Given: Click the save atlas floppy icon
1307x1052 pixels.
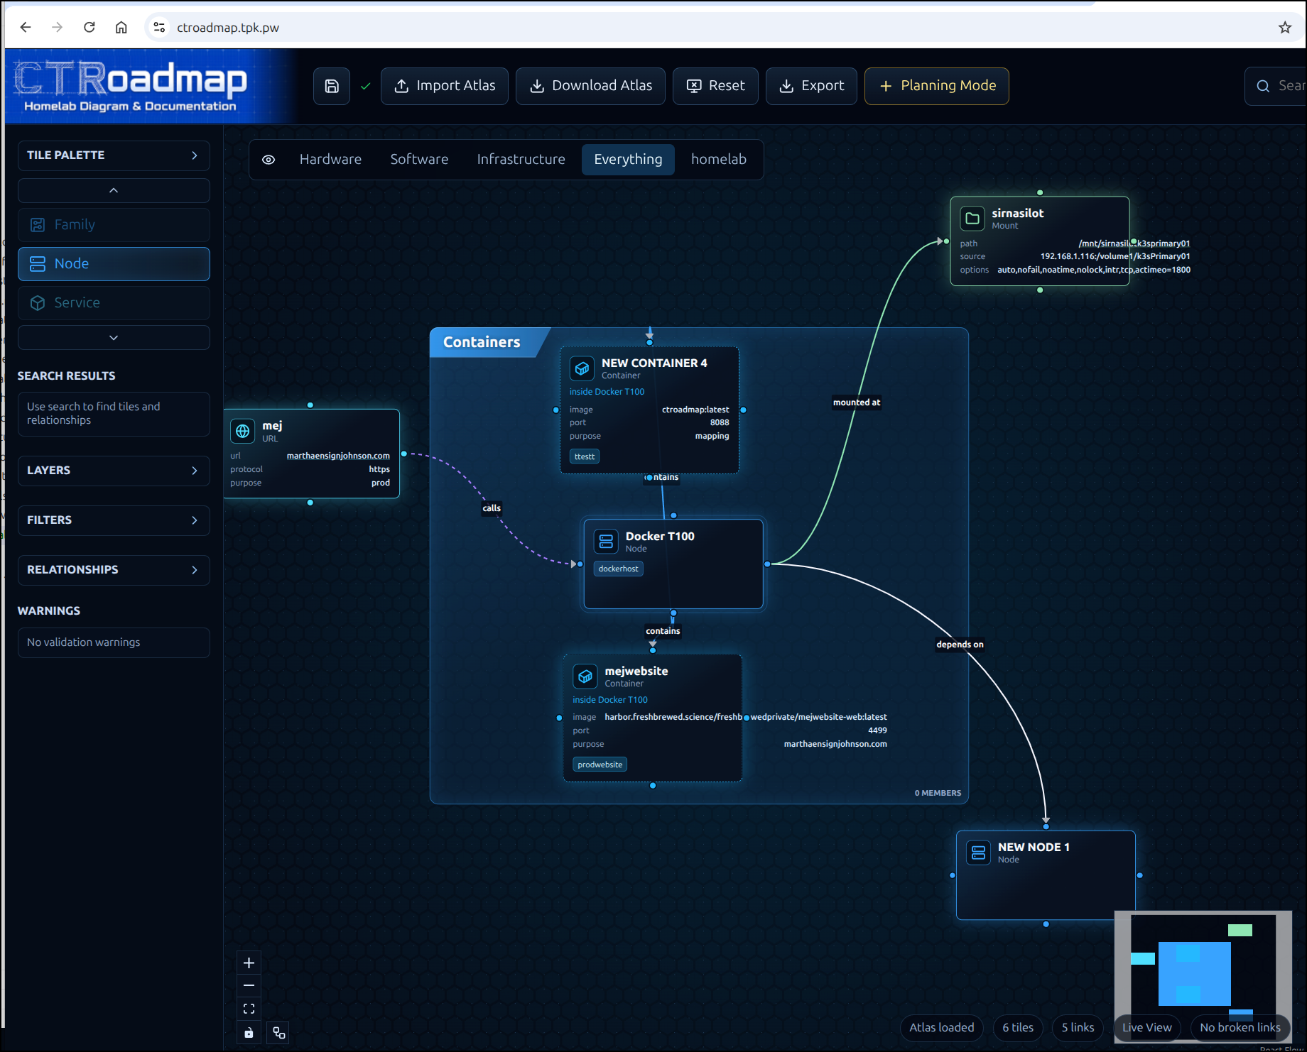Looking at the screenshot, I should [x=332, y=86].
